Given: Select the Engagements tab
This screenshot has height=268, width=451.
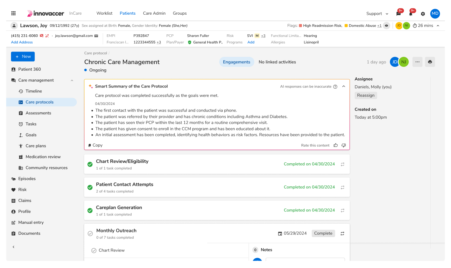Looking at the screenshot, I should pyautogui.click(x=236, y=62).
